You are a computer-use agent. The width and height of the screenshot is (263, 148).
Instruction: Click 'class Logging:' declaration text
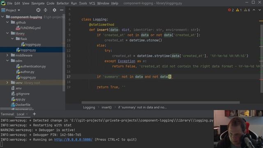[x=95, y=19]
